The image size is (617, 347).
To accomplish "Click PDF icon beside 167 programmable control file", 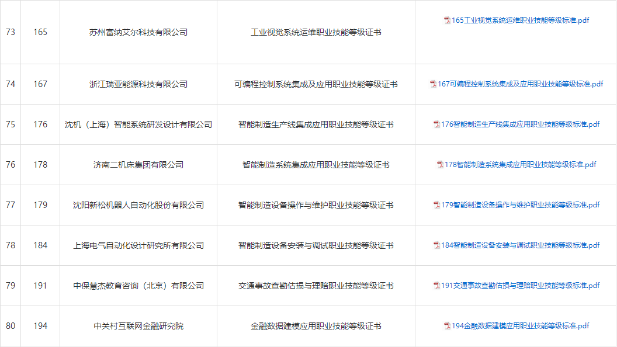I will coord(433,84).
